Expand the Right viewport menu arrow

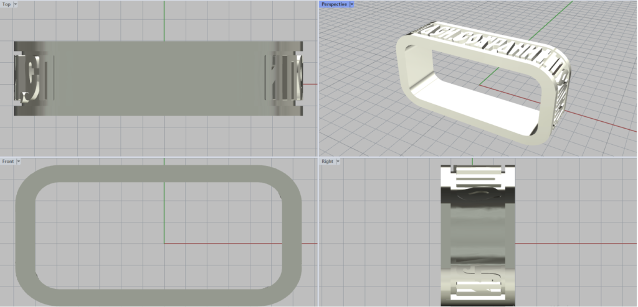click(x=338, y=161)
